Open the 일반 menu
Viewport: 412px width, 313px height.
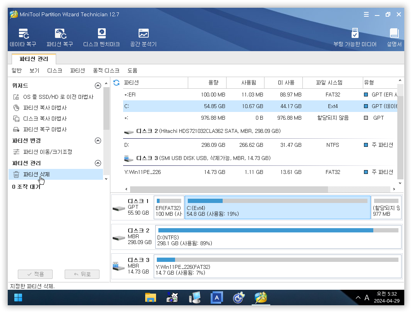tap(17, 71)
